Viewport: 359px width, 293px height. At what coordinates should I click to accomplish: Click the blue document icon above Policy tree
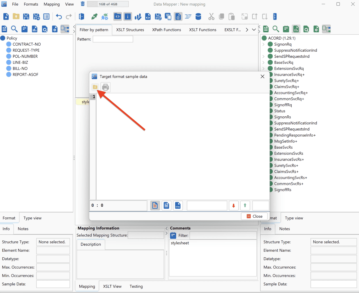click(x=4, y=29)
